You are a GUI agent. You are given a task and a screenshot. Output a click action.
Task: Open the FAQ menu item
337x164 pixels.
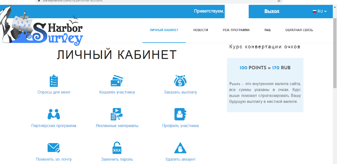267,30
